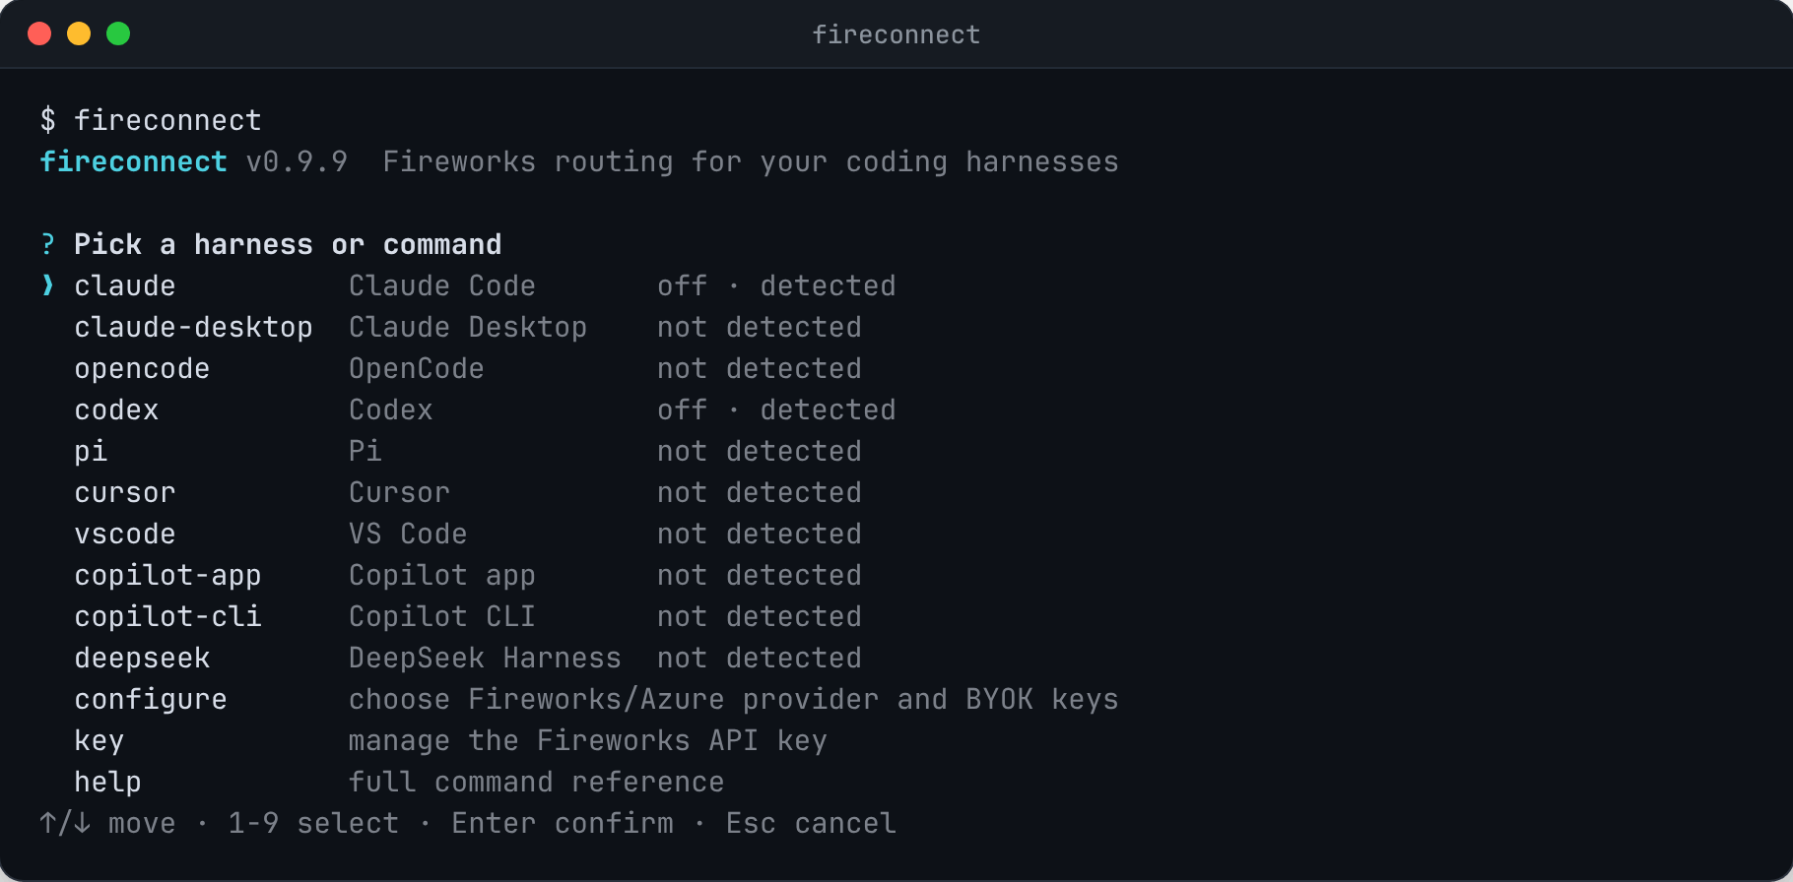The image size is (1793, 882).
Task: Click 'not detected' status for copilot-app
Action: pos(760,575)
